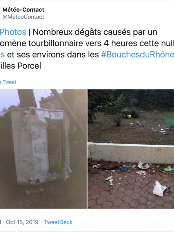View the overturned caravan photo

(x=43, y=149)
